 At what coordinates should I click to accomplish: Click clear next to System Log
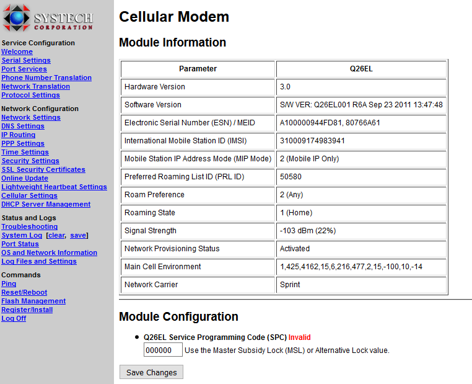coord(56,235)
